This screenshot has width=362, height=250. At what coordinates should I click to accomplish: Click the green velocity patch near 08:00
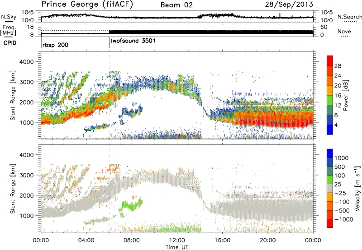[x=131, y=205]
